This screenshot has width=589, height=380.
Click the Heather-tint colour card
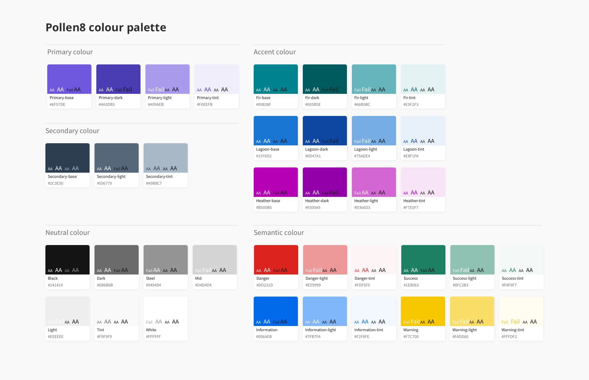click(423, 182)
